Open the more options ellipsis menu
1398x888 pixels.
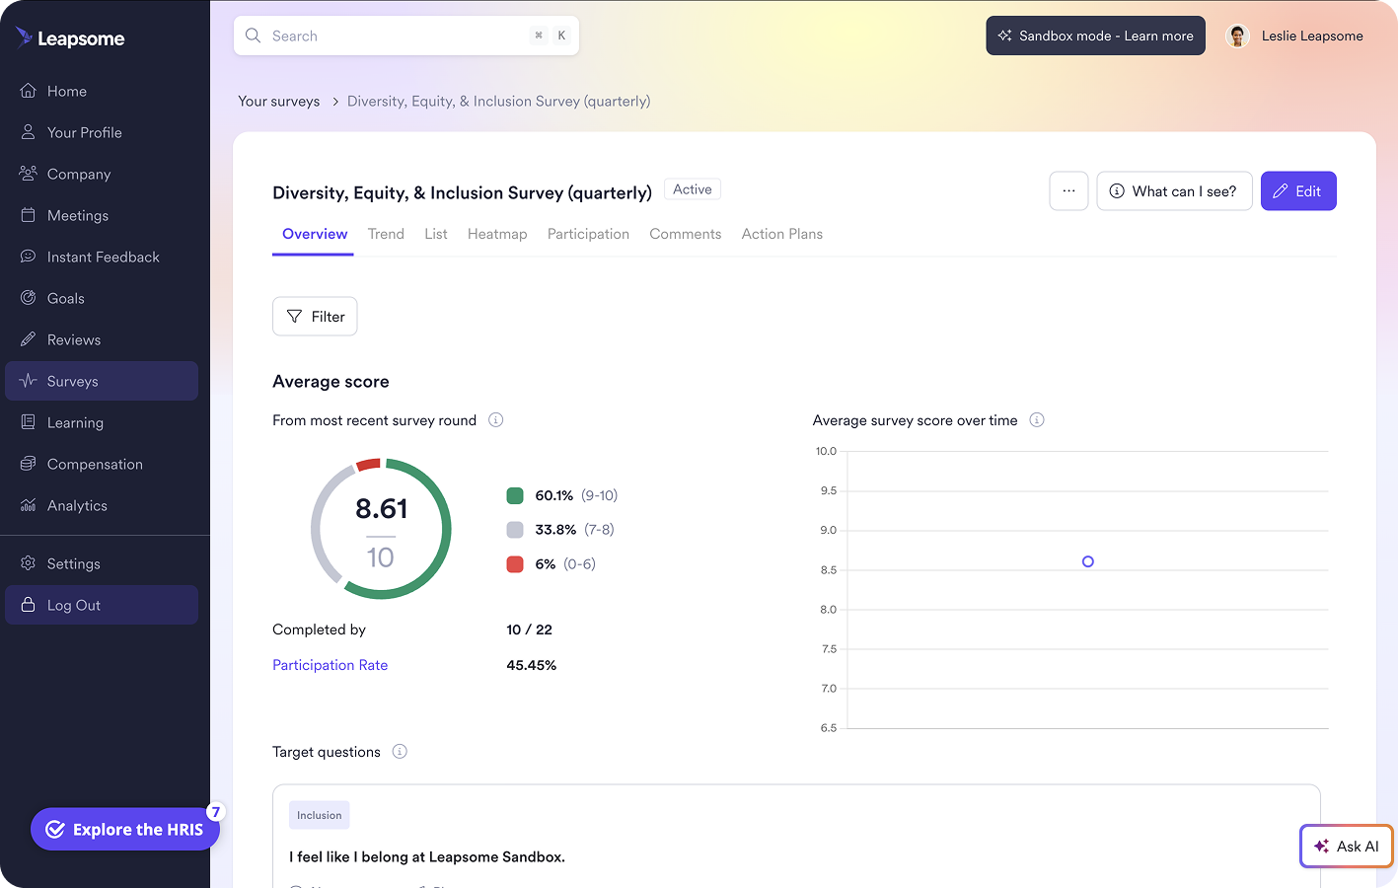click(1068, 190)
